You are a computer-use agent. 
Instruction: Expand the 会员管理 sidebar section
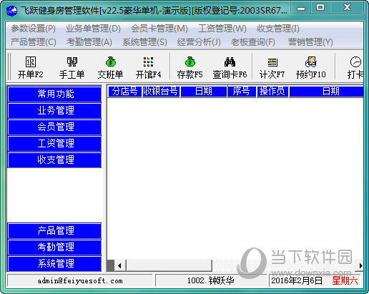(55, 127)
